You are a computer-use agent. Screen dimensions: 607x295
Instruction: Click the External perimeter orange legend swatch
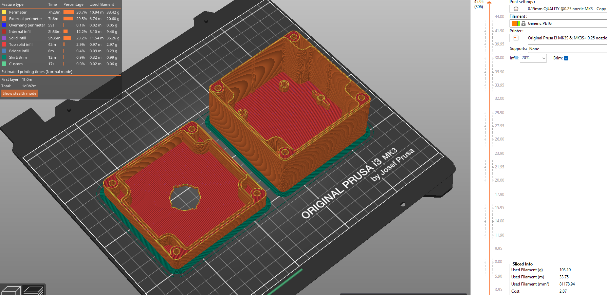coord(4,19)
